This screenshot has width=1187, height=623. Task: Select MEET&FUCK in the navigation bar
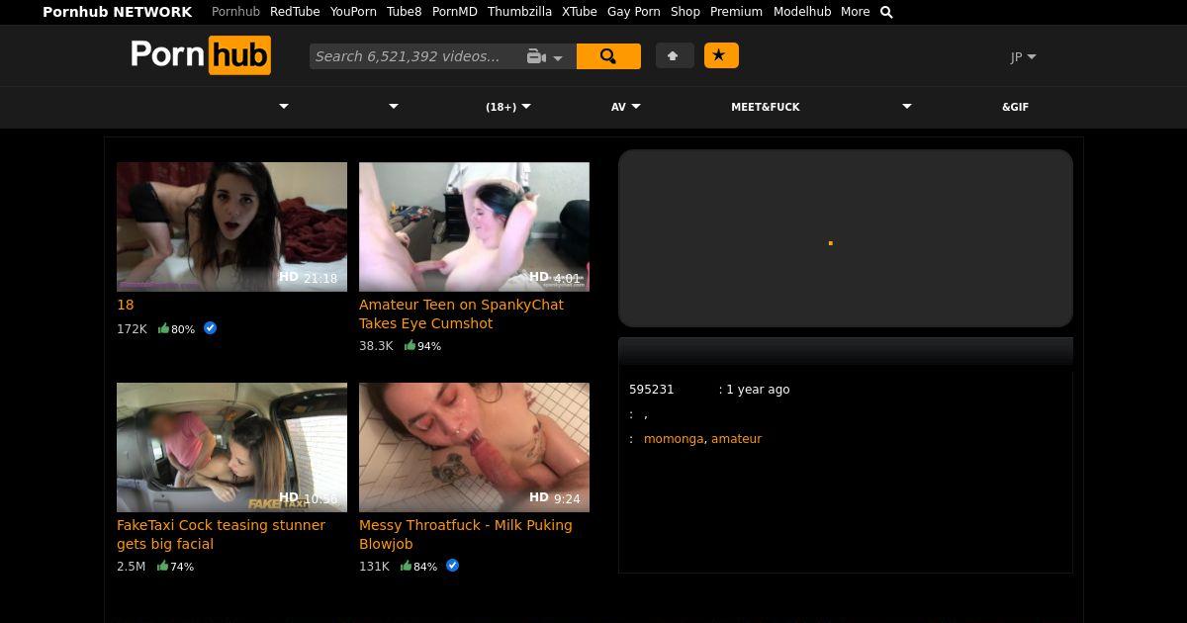point(766,107)
